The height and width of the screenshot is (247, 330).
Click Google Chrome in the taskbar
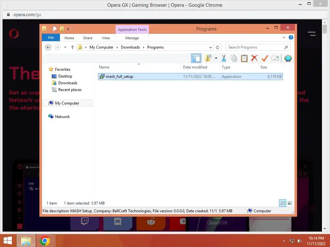[x=44, y=241]
